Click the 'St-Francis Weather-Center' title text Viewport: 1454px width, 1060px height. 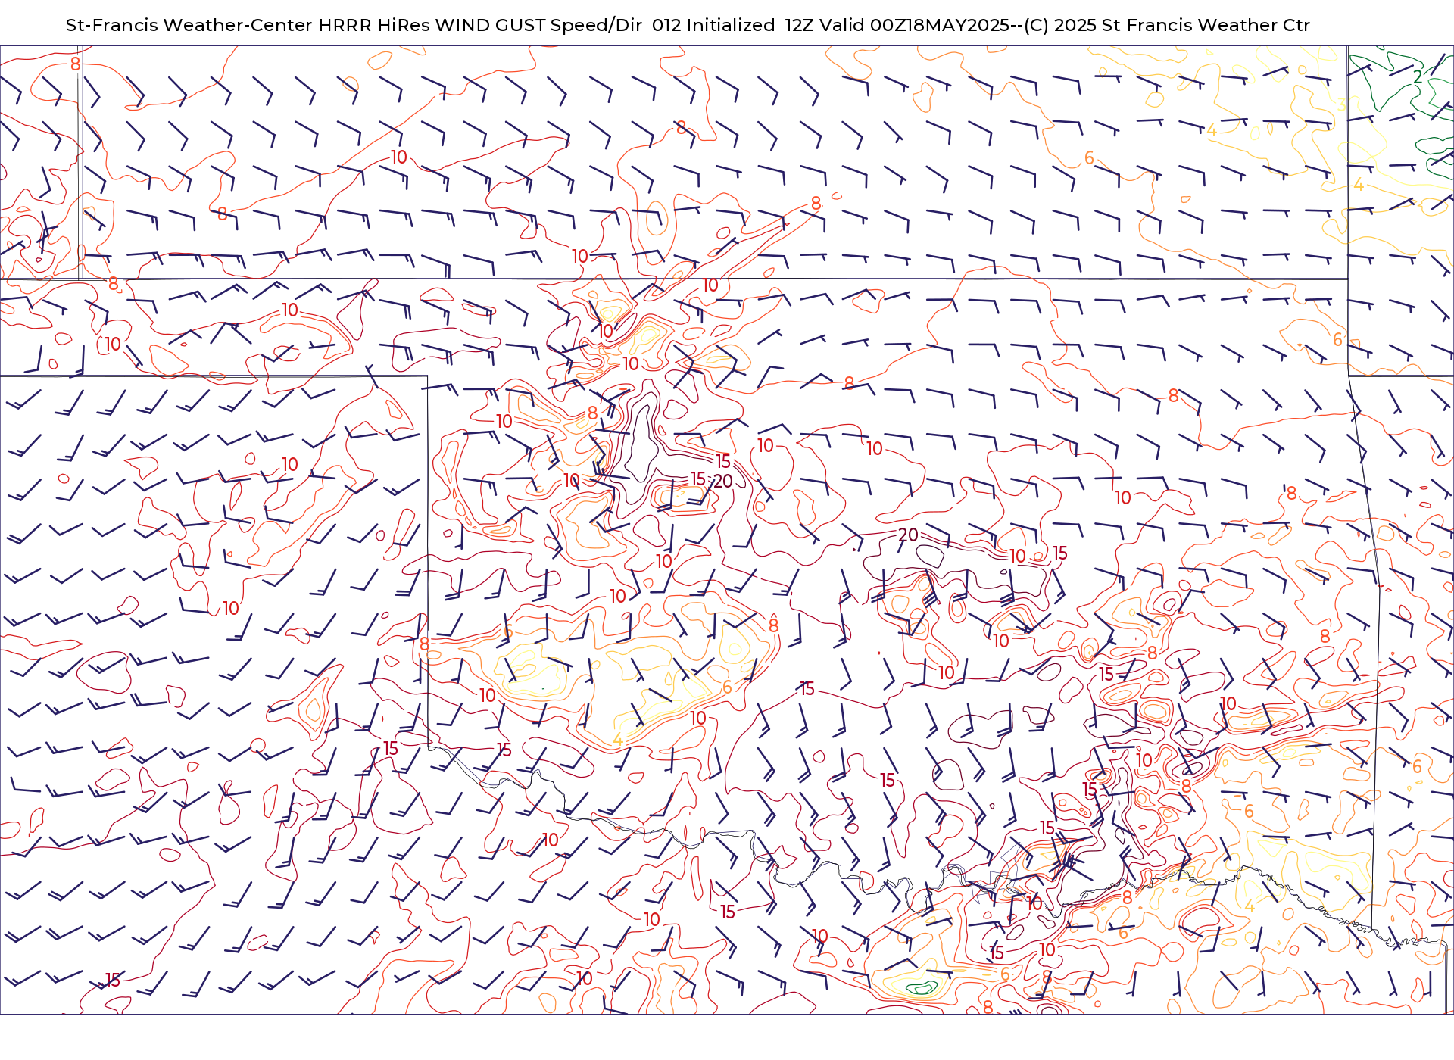[189, 25]
